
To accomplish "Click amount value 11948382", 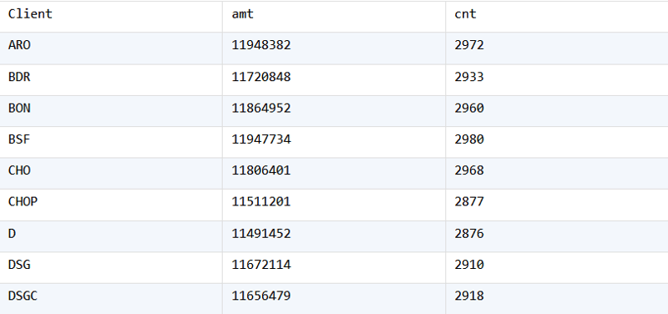I will [x=261, y=45].
